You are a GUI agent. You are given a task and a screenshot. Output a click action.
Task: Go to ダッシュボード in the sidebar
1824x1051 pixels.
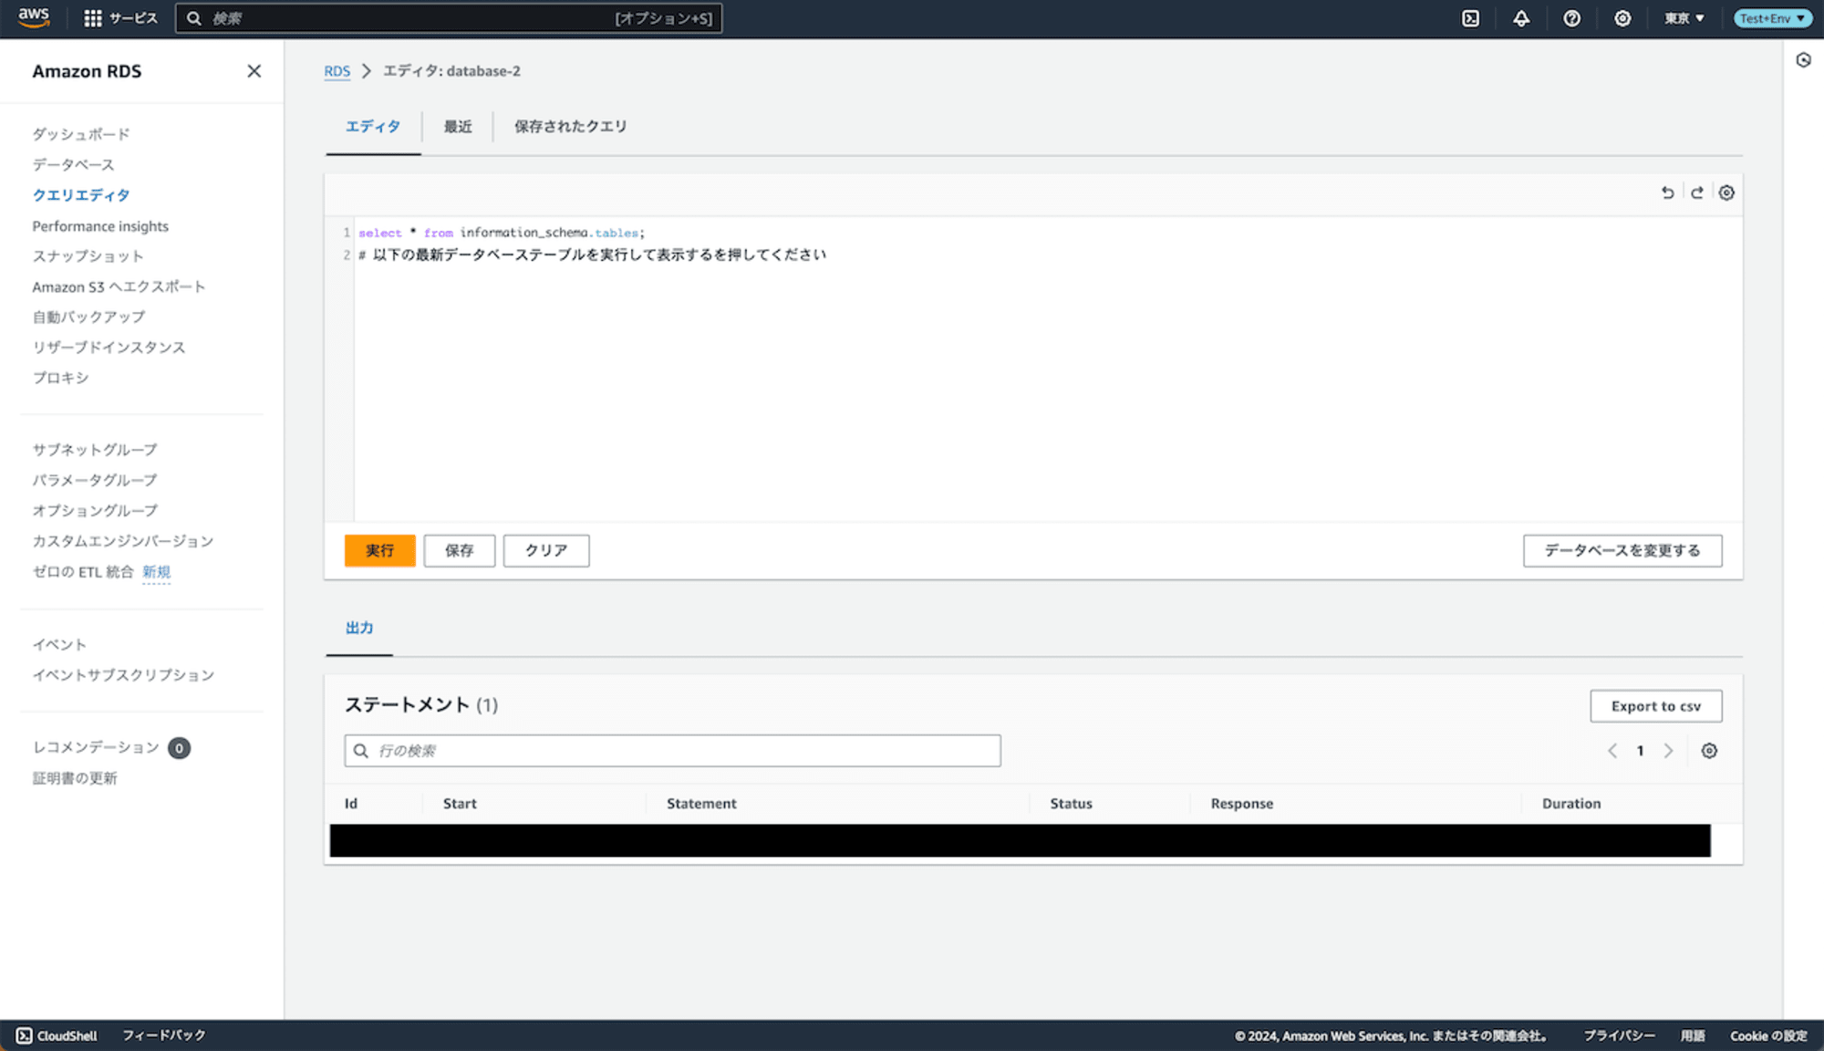tap(81, 134)
